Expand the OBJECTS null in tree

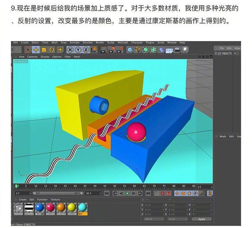pyautogui.click(x=216, y=53)
